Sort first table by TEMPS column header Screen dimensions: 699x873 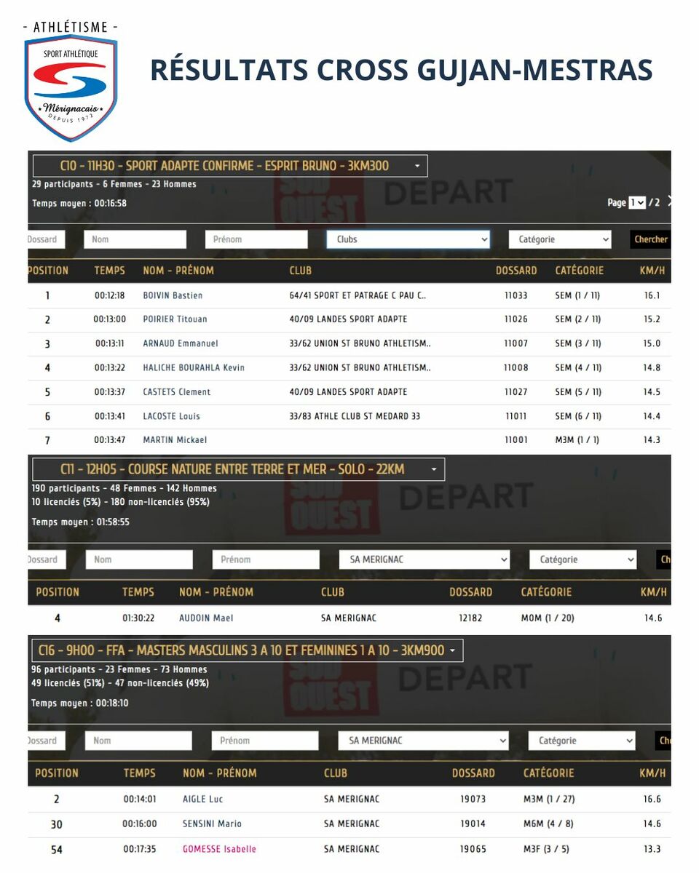click(109, 271)
